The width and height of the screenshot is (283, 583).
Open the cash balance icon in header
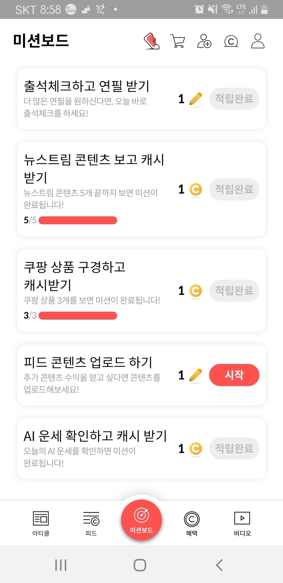click(x=231, y=41)
